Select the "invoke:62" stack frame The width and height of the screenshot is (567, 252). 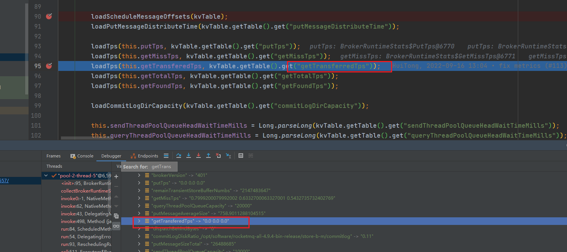(x=86, y=206)
